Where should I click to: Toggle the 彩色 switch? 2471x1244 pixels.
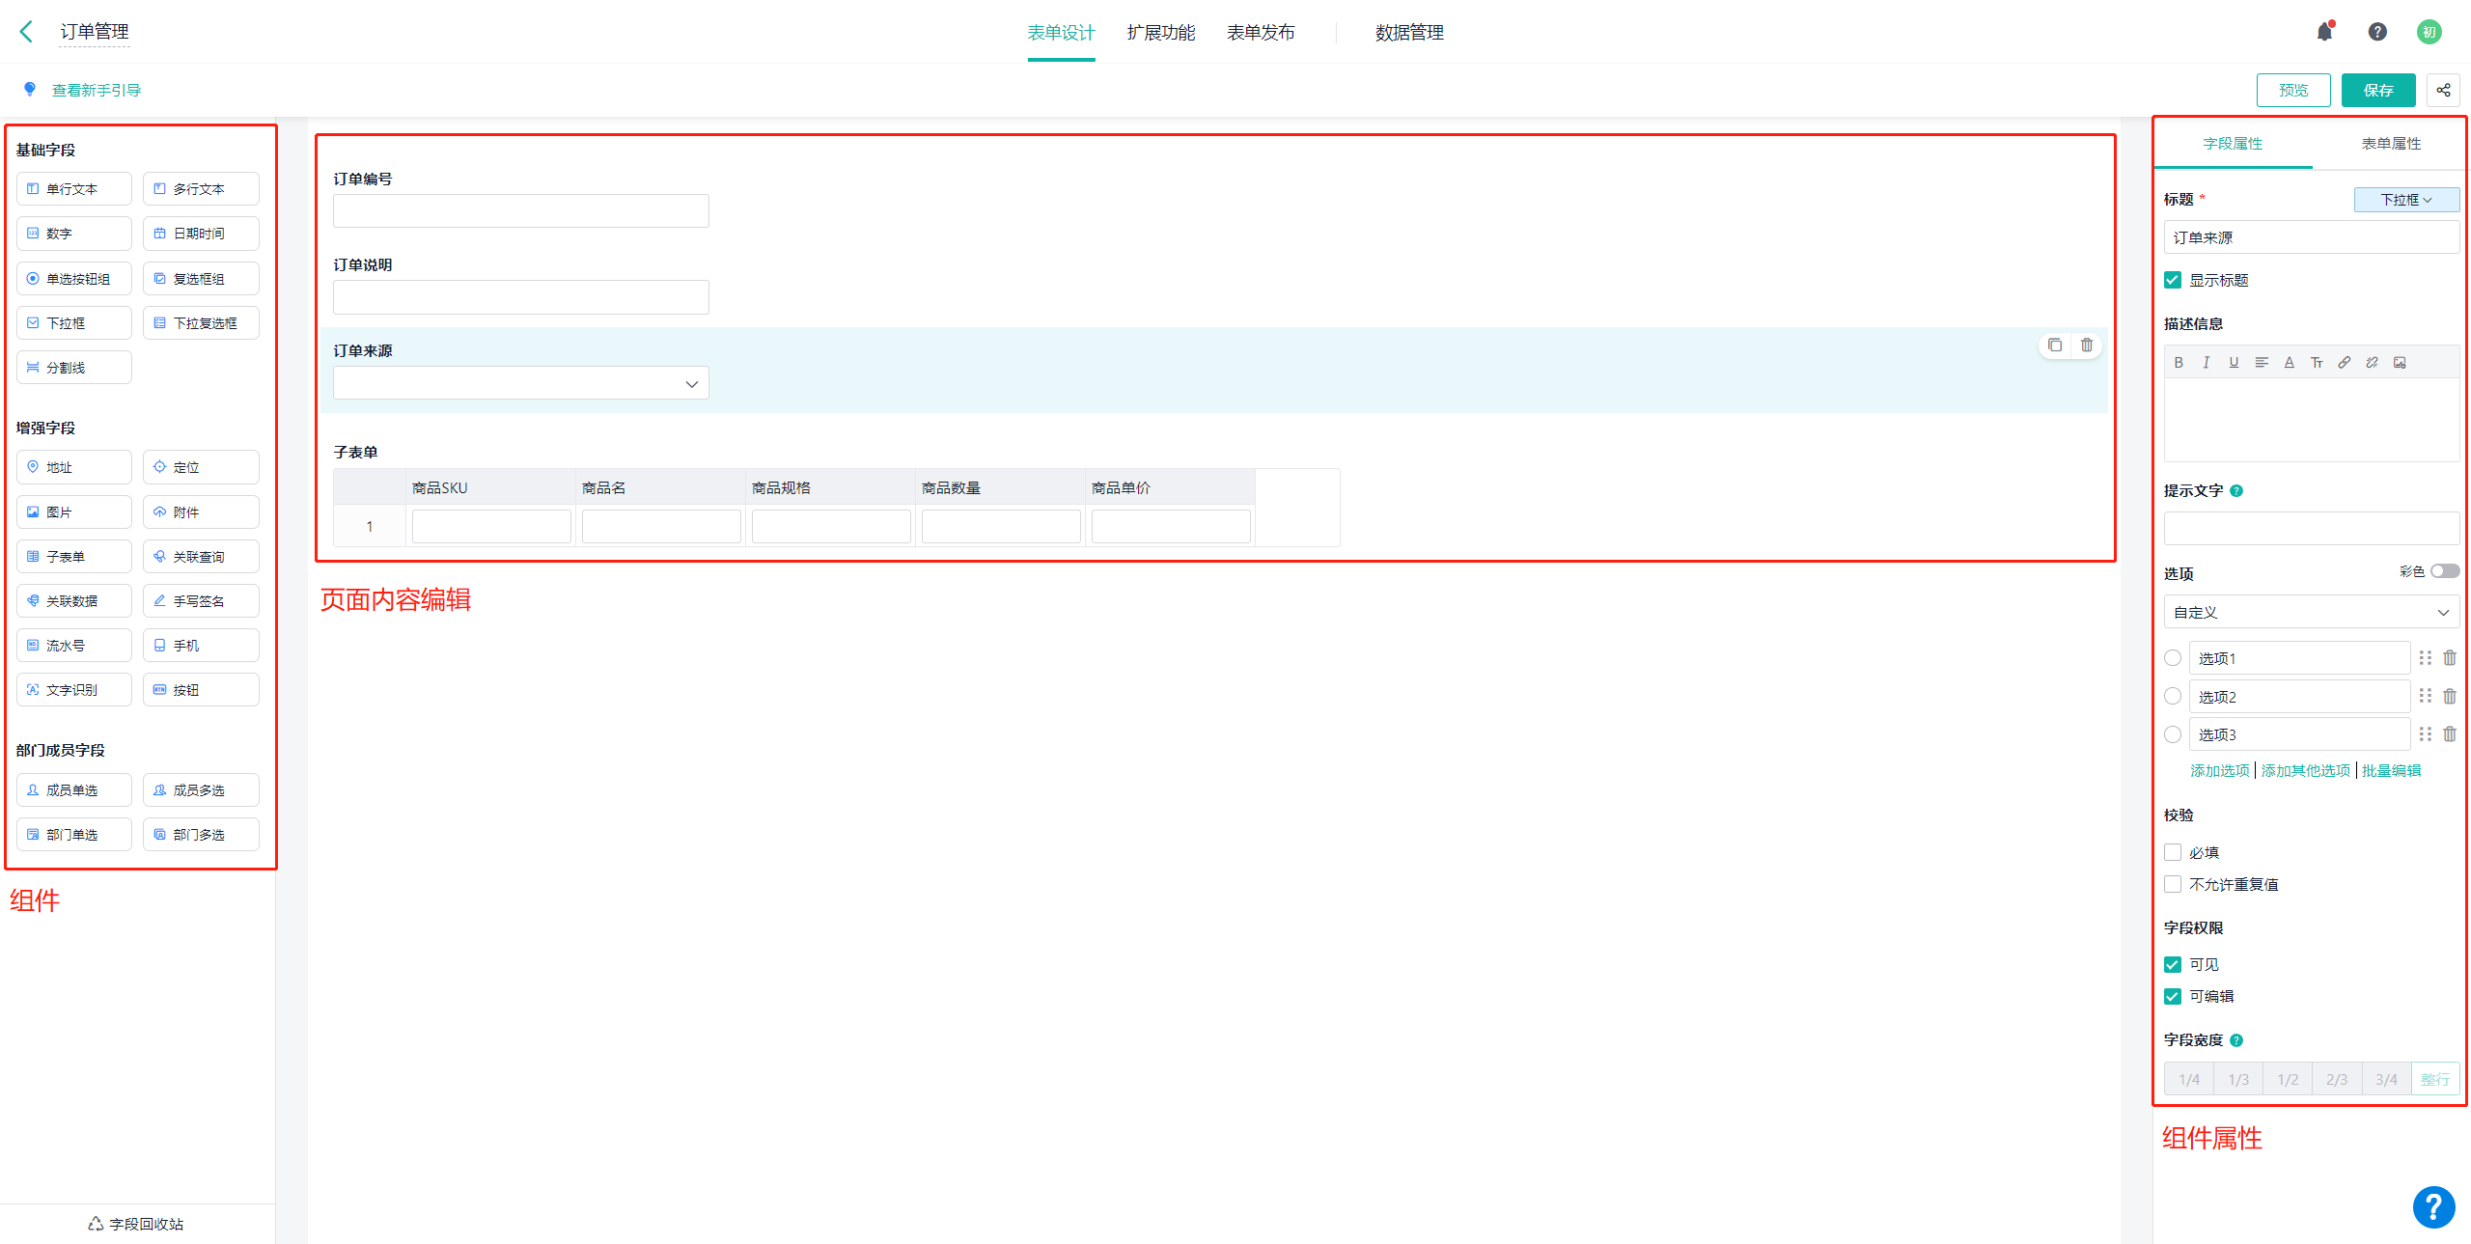[x=2444, y=571]
